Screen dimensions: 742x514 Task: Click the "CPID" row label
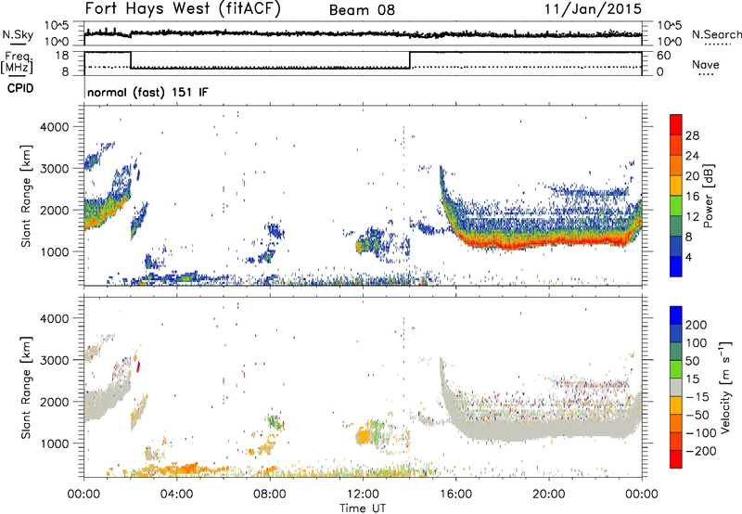20,88
